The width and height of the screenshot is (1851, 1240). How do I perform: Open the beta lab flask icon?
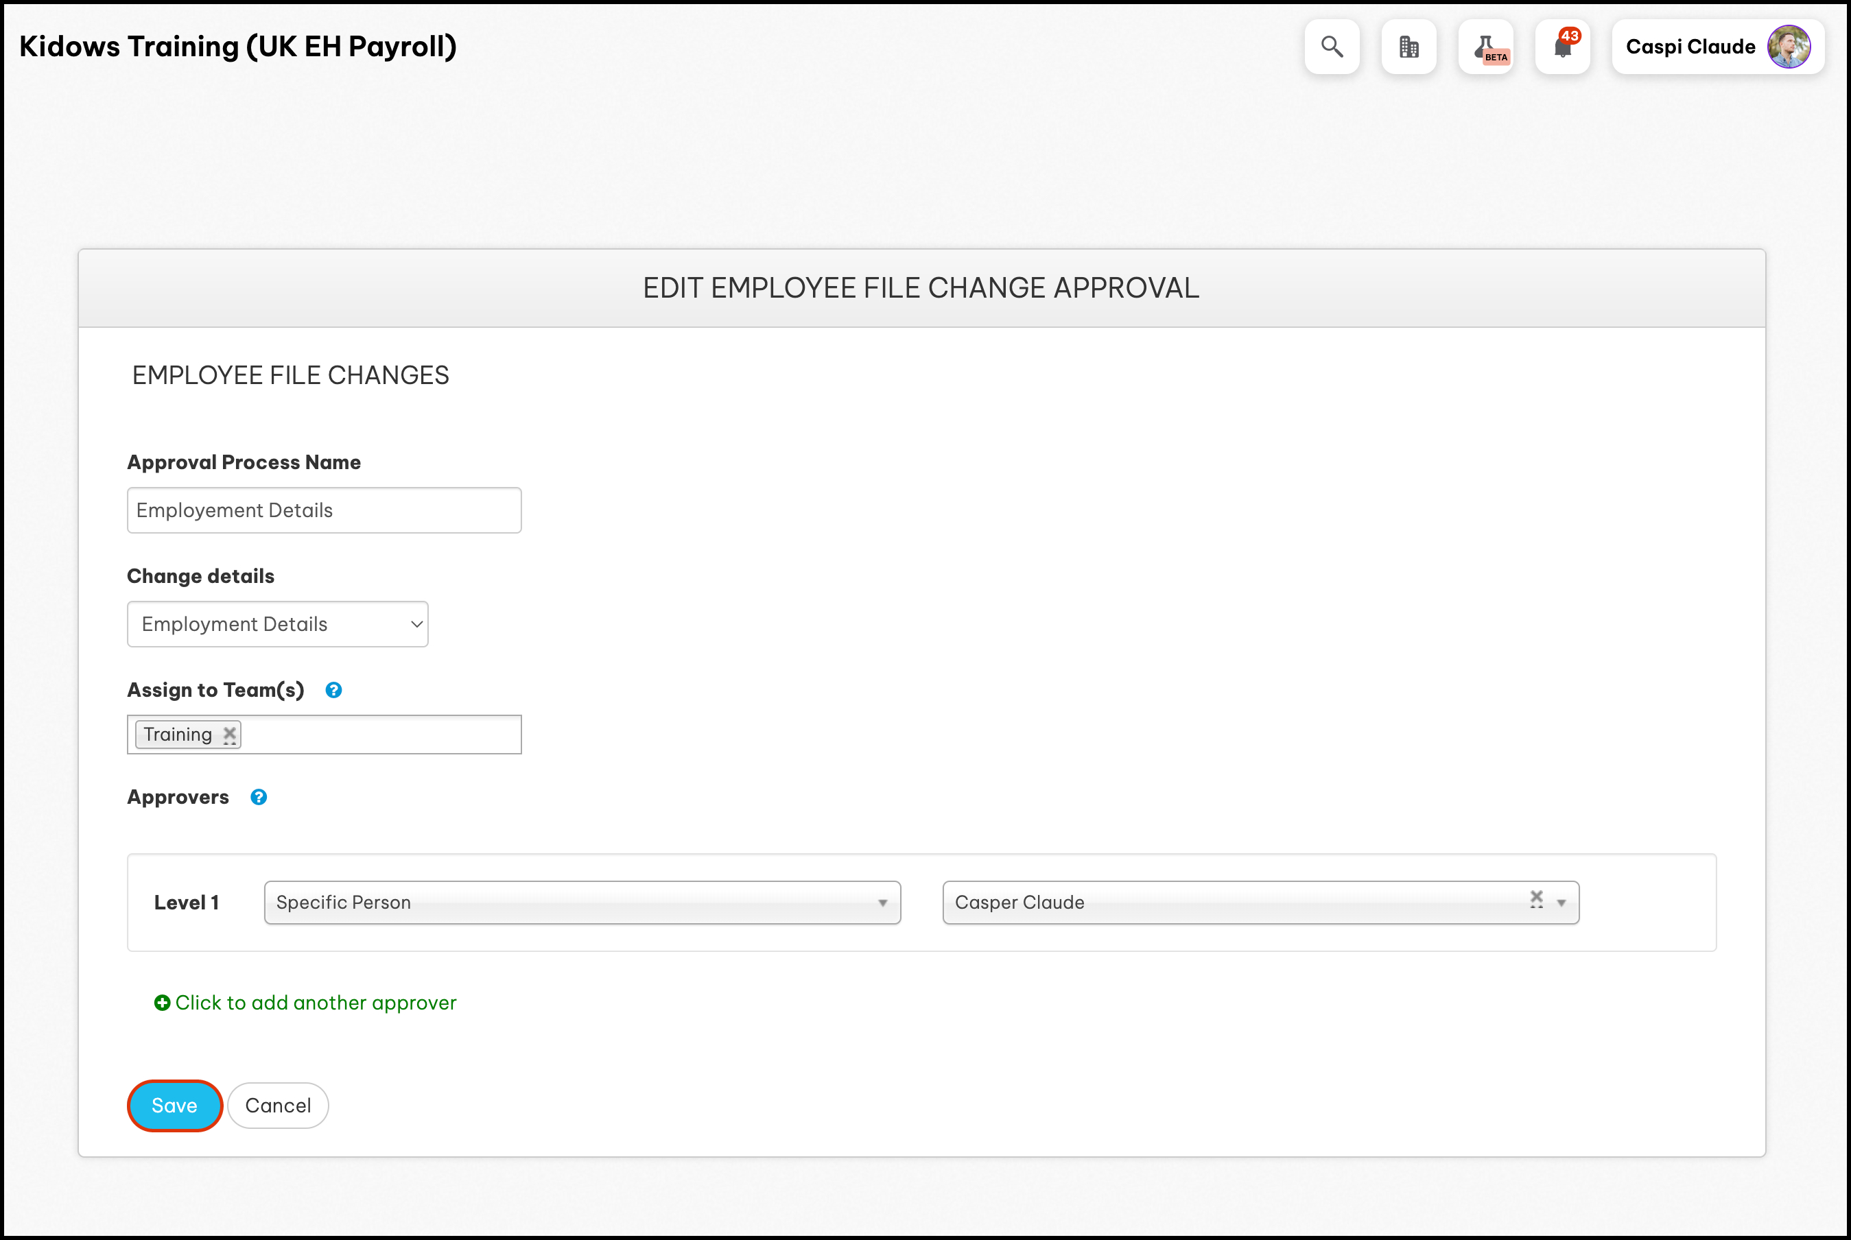1485,47
